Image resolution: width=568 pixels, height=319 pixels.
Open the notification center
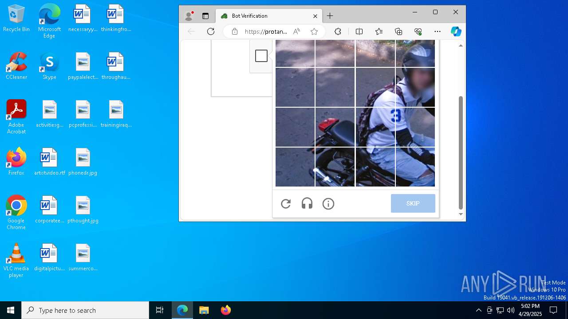[553, 310]
